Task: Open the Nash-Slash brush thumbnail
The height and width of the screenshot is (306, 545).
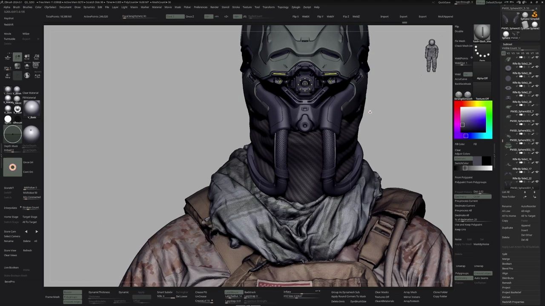Action: (482, 33)
